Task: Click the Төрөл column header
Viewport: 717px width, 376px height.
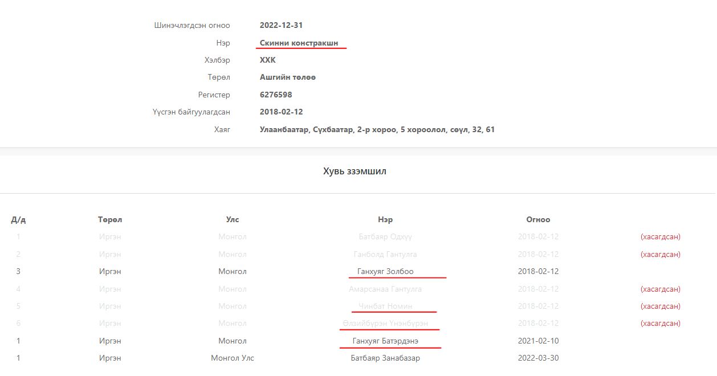Action: [x=110, y=219]
